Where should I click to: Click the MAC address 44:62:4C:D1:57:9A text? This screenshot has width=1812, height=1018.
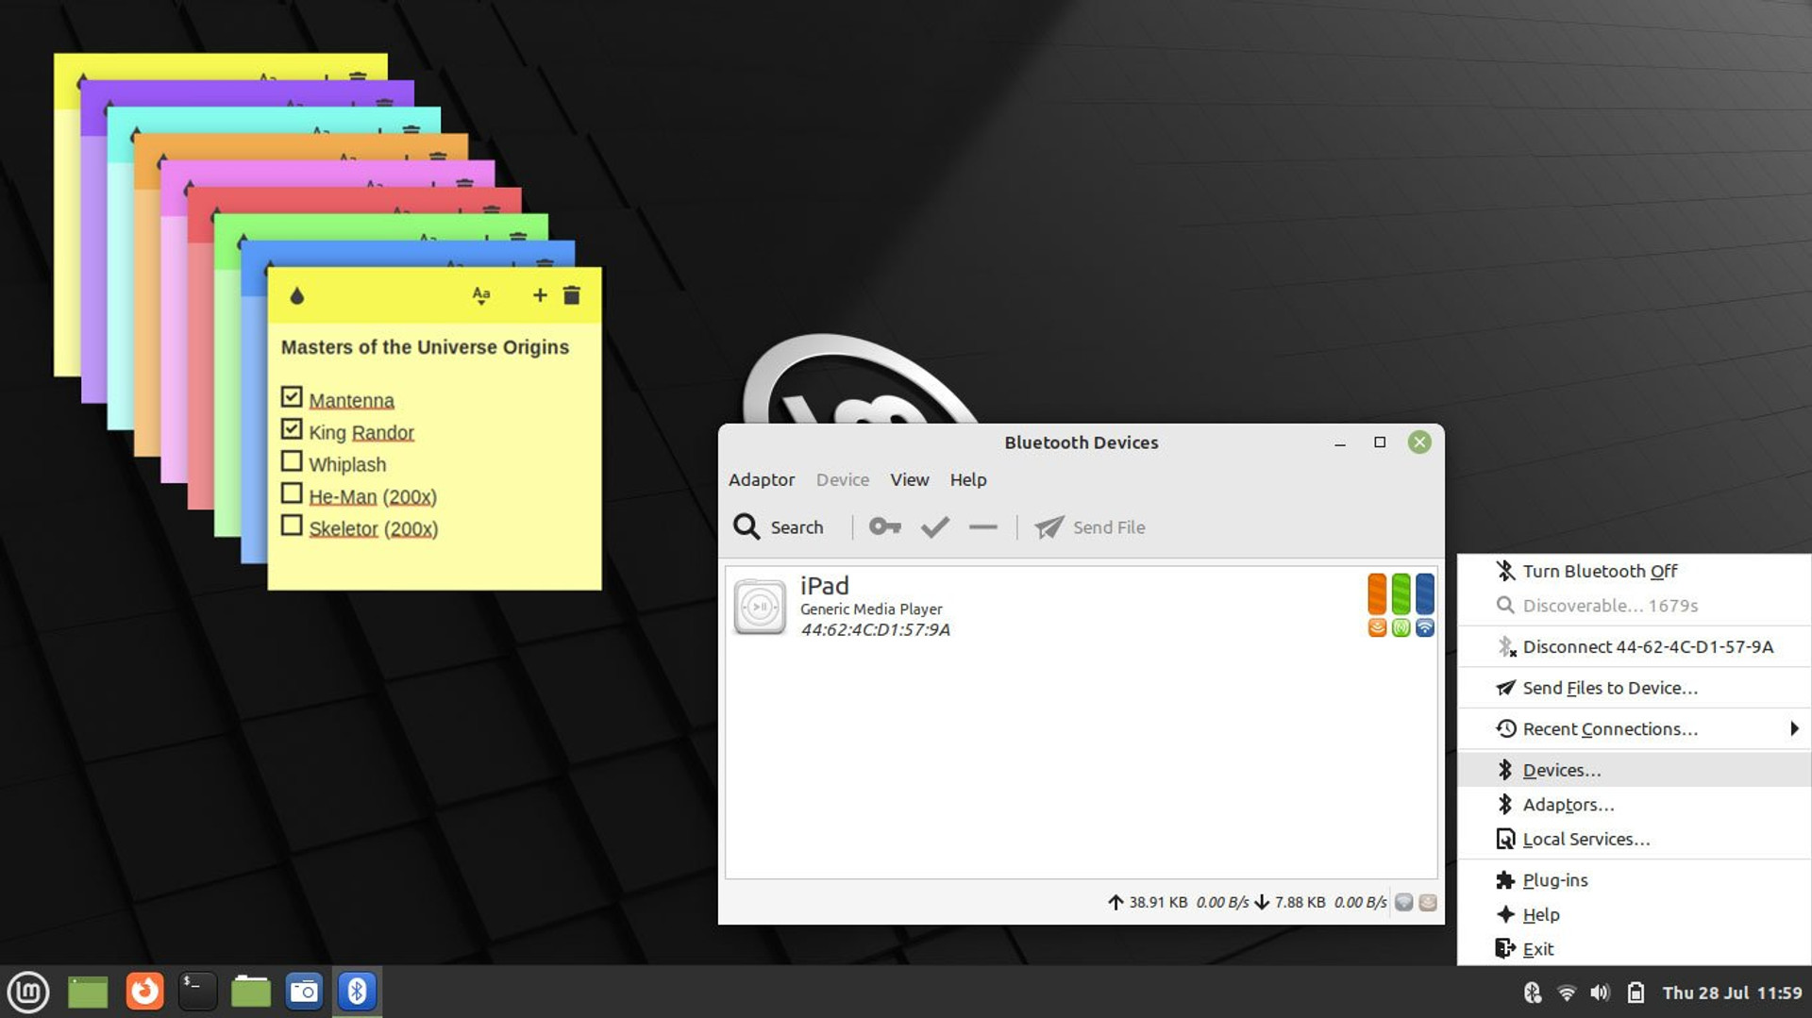875,630
